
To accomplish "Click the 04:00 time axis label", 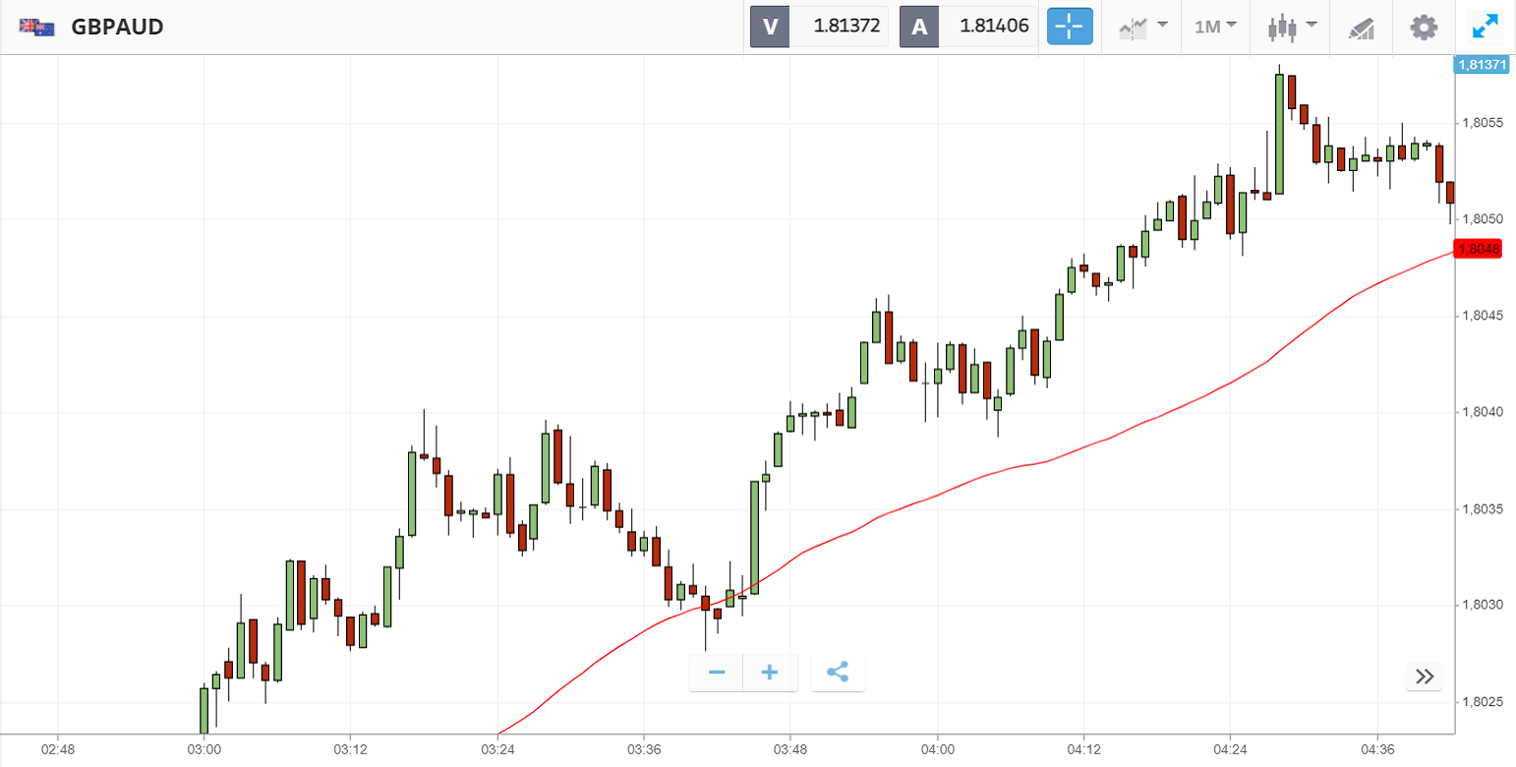I will (x=937, y=750).
